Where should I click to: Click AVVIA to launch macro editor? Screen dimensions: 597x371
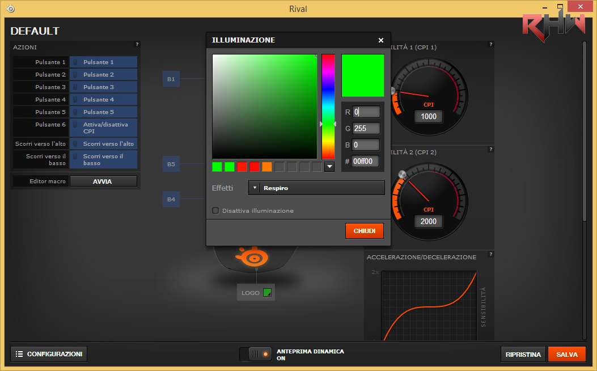click(103, 182)
